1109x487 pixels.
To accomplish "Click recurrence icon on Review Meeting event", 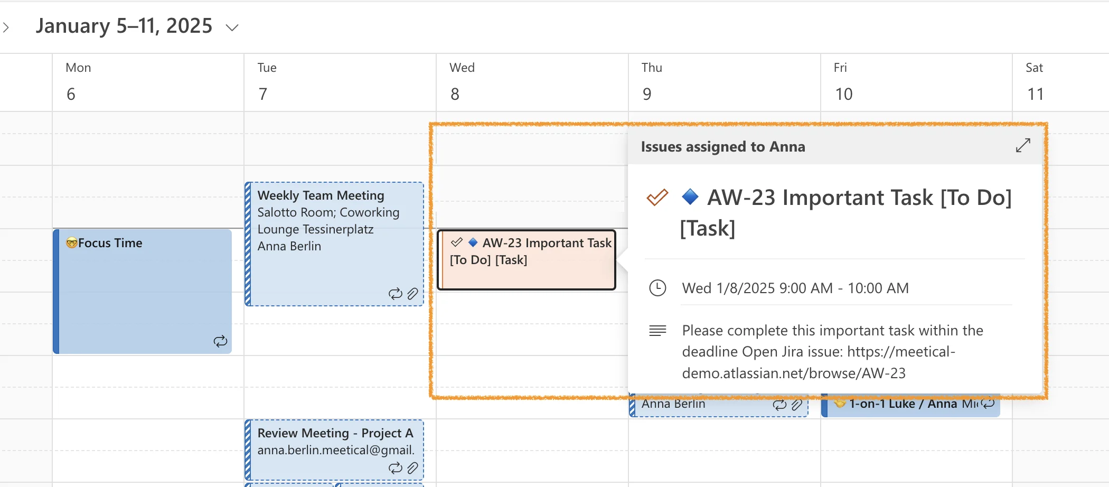I will (x=396, y=468).
